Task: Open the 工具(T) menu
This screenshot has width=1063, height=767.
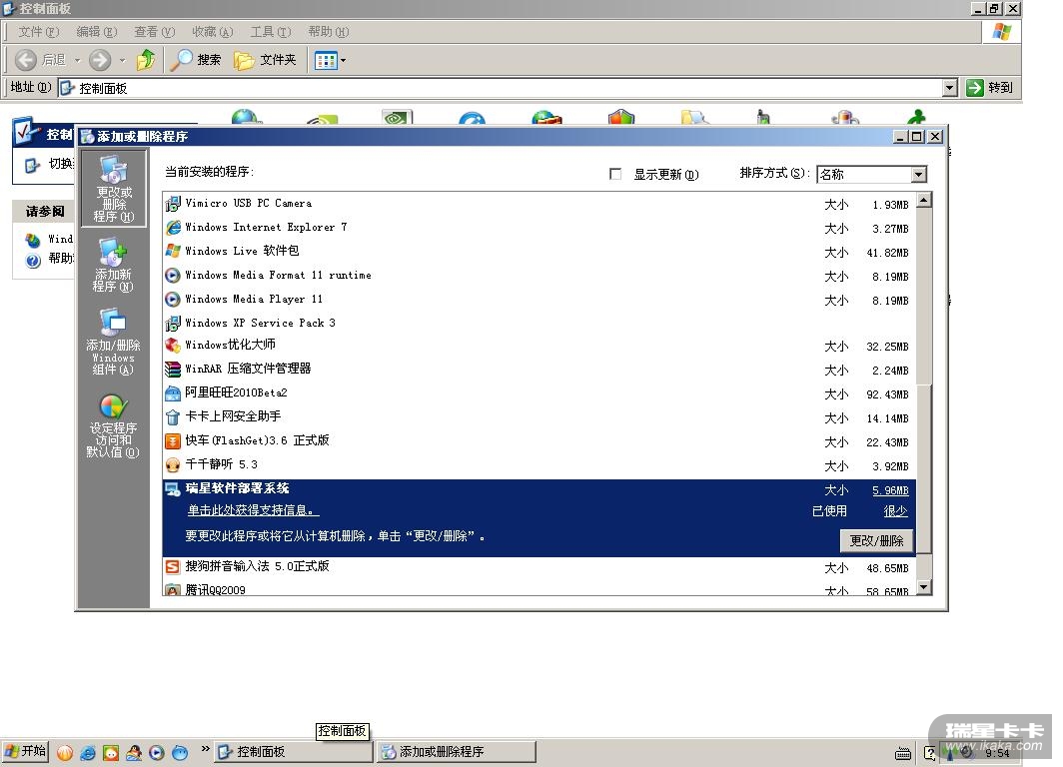Action: pyautogui.click(x=271, y=32)
